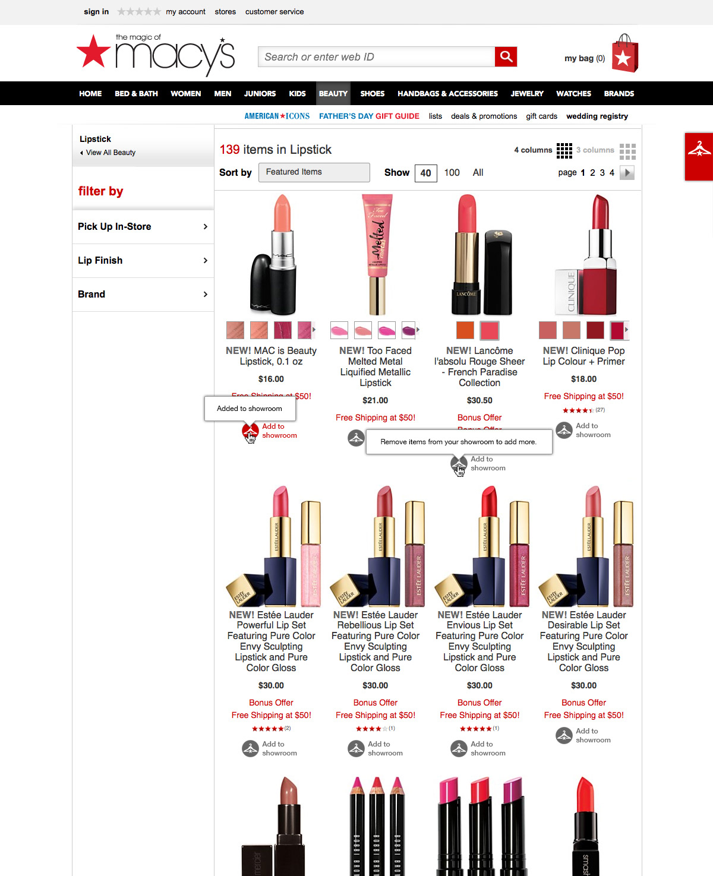Open gift cards link
713x876 pixels.
click(x=541, y=116)
